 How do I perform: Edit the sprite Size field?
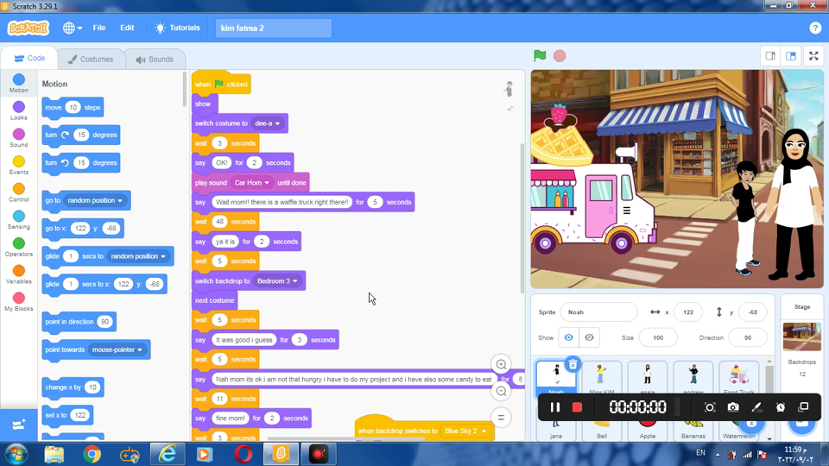658,337
